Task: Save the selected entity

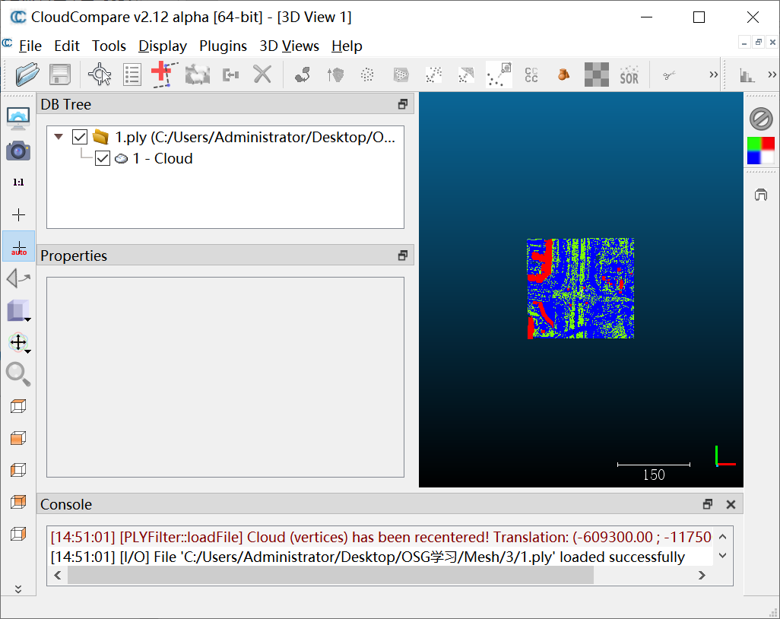Action: coord(59,74)
